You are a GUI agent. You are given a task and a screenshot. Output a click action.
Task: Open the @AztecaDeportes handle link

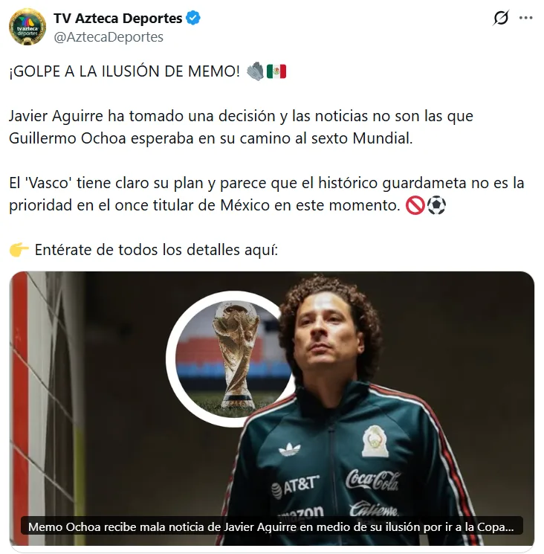tap(109, 36)
